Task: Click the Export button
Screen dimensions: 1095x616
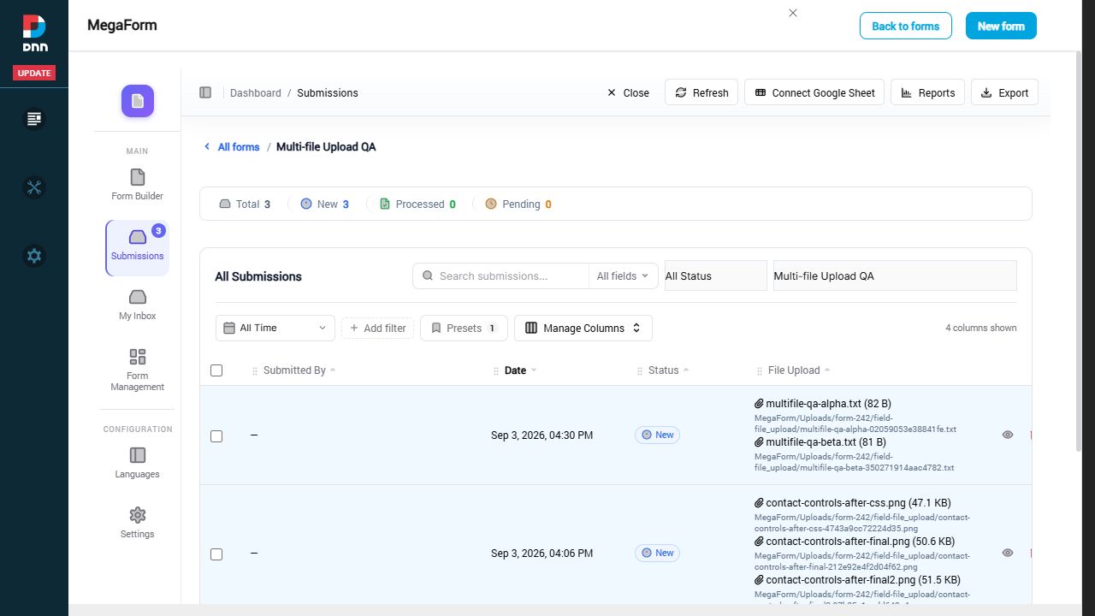Action: (x=1004, y=92)
